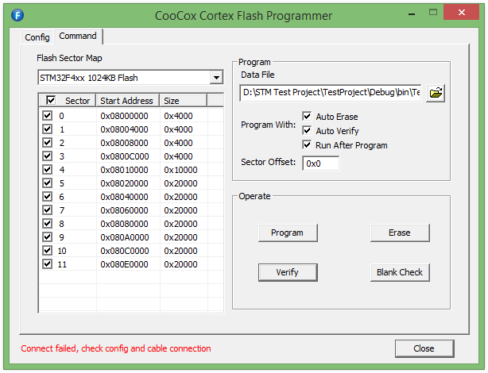Disable the Auto Erase option
Image resolution: width=488 pixels, height=373 pixels.
(307, 116)
